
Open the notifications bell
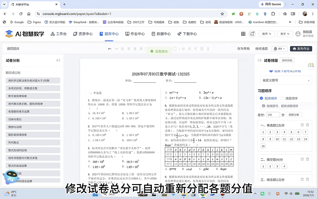pyautogui.click(x=252, y=34)
